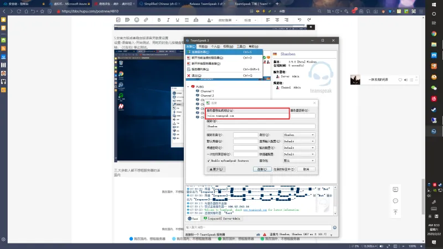Open the RSS feed icon in left sidebar
The image size is (443, 249).
point(3,48)
